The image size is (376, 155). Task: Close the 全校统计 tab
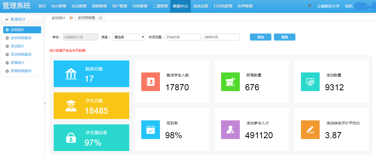click(71, 18)
